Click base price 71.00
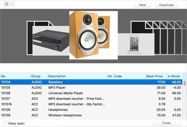187x127 pixels. coord(161,93)
